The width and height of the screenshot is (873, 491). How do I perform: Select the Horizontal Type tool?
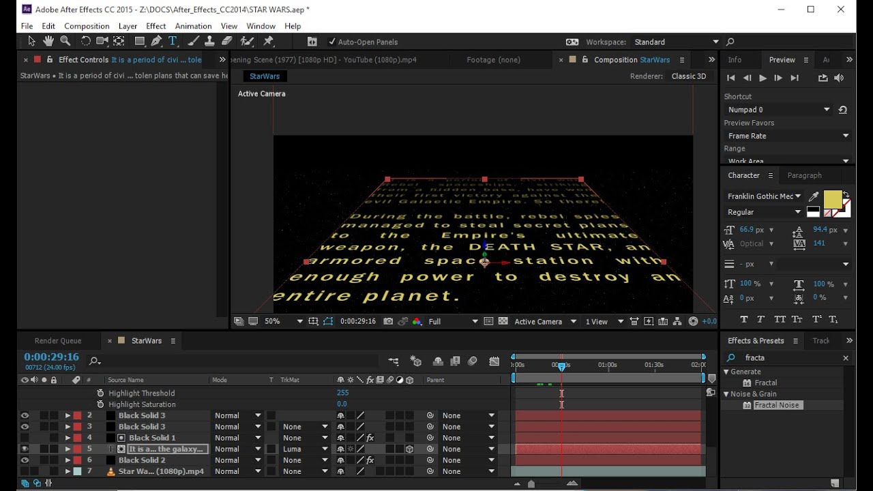coord(173,42)
